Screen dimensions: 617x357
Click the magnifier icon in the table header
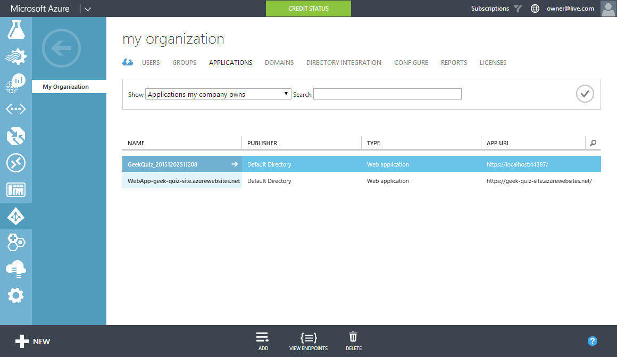coord(593,143)
